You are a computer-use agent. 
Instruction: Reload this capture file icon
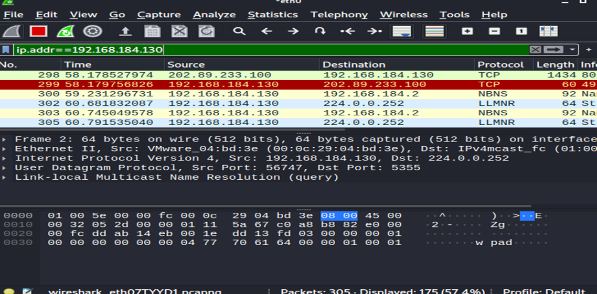207,31
